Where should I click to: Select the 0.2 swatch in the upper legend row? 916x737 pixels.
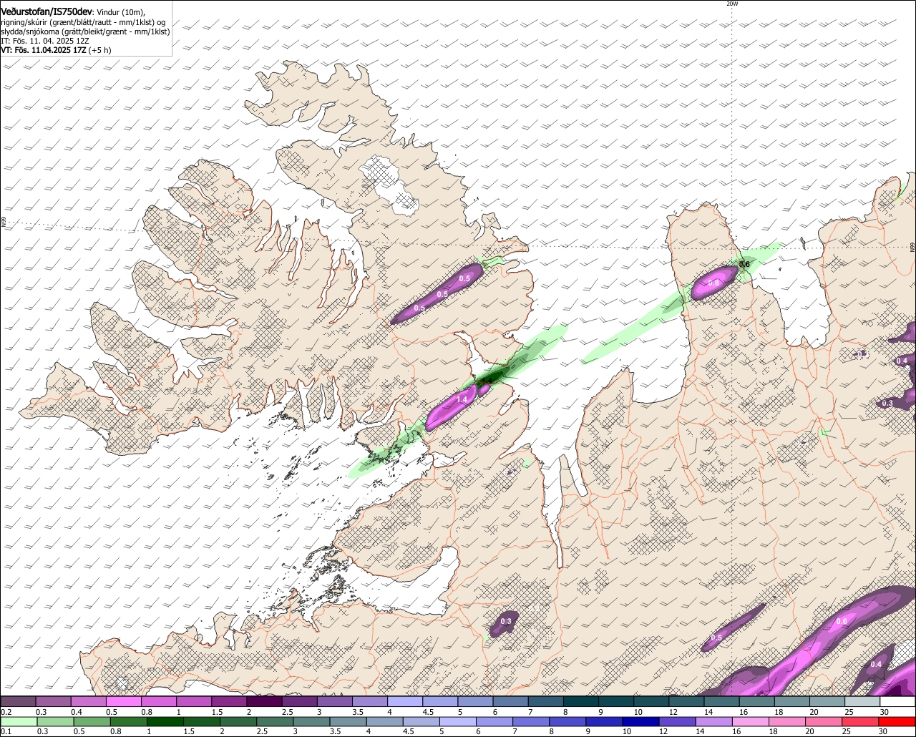click(18, 701)
